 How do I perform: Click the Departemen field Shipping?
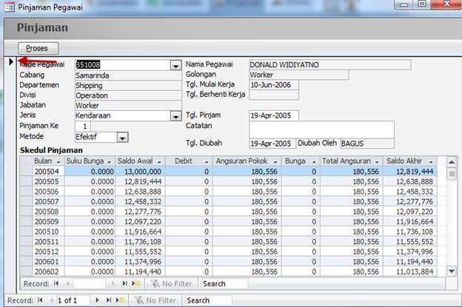129,86
